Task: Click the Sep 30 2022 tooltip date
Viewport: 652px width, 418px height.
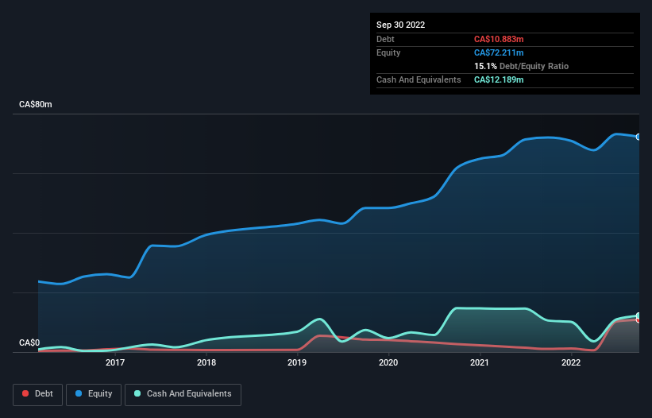Action: 401,25
